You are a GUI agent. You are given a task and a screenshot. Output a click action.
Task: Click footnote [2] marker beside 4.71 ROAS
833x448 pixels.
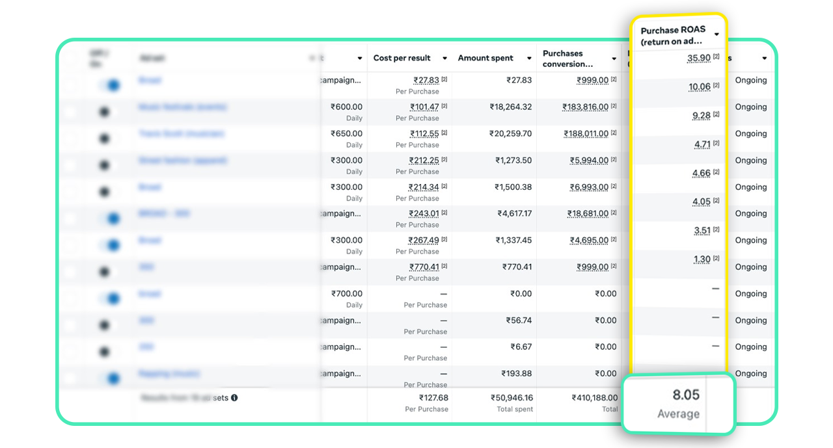[x=716, y=144]
